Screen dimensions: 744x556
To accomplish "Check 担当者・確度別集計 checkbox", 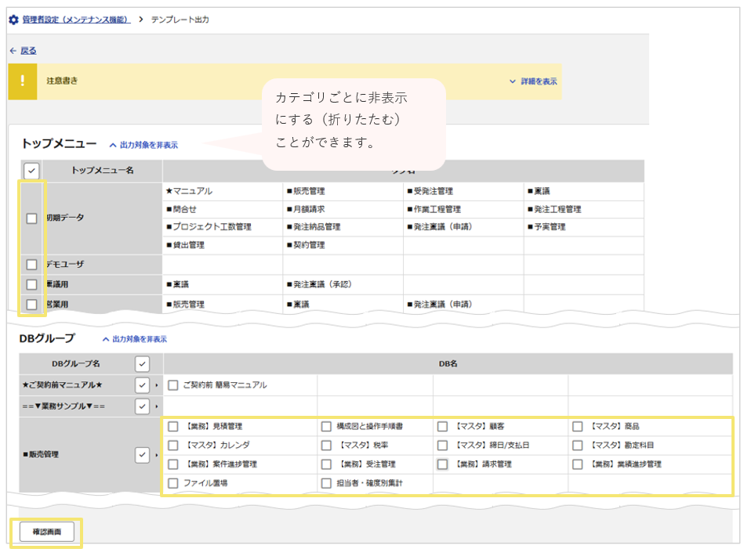I will tap(326, 483).
